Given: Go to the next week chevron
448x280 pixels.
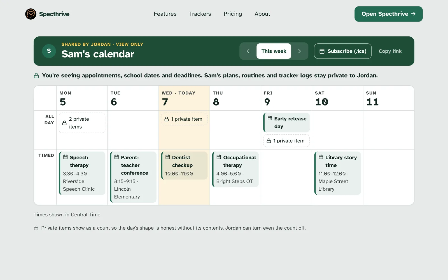Looking at the screenshot, I should [x=299, y=51].
